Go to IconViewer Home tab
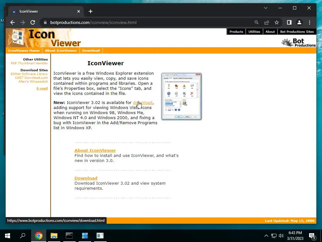The width and height of the screenshot is (322, 242). 24,50
